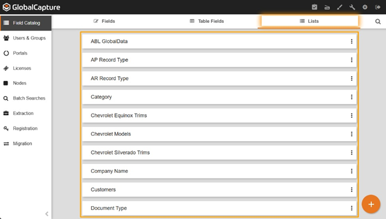The height and width of the screenshot is (219, 386).
Task: Open Nodes in sidebar
Action: click(26, 83)
